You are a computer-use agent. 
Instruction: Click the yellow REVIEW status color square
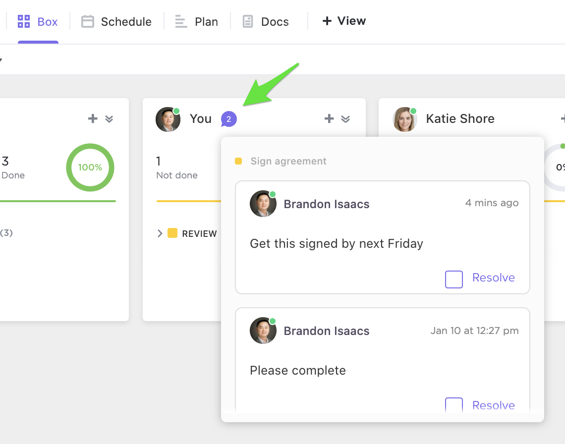(172, 233)
